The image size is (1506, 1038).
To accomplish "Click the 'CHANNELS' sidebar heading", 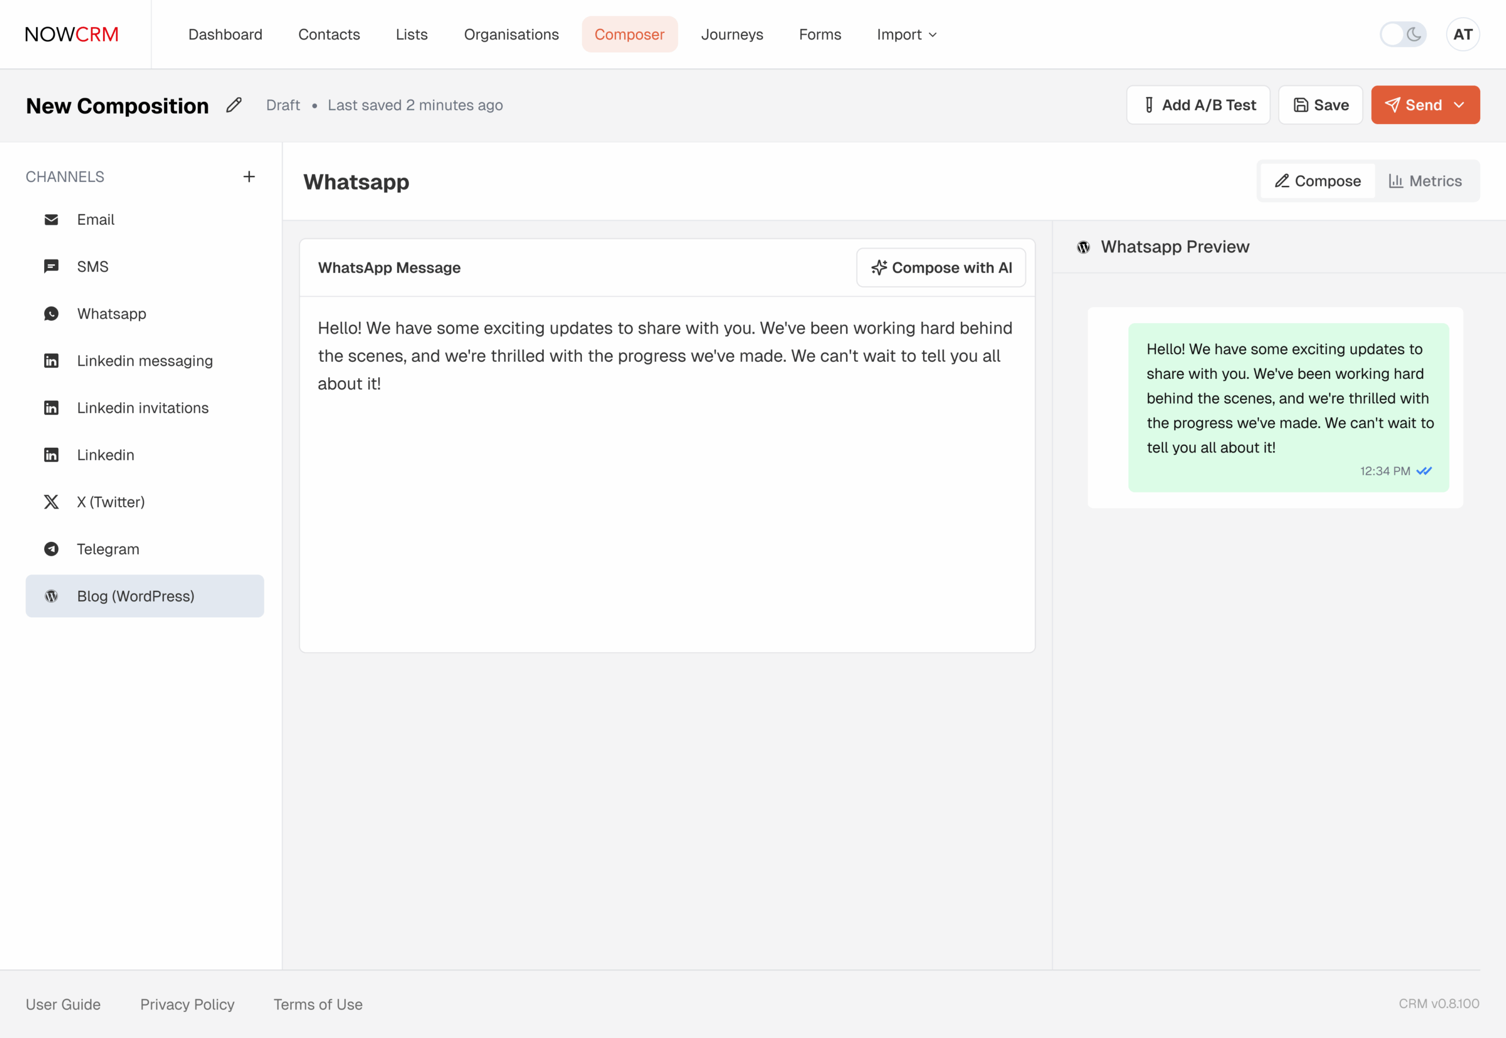I will pos(65,177).
